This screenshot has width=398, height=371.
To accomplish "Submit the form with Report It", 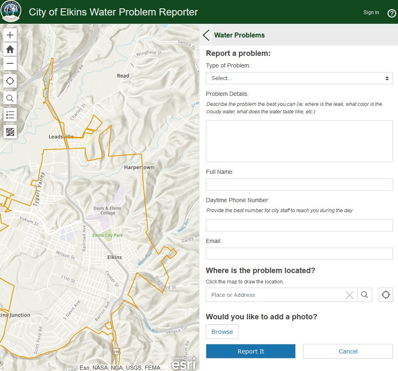I will click(251, 351).
